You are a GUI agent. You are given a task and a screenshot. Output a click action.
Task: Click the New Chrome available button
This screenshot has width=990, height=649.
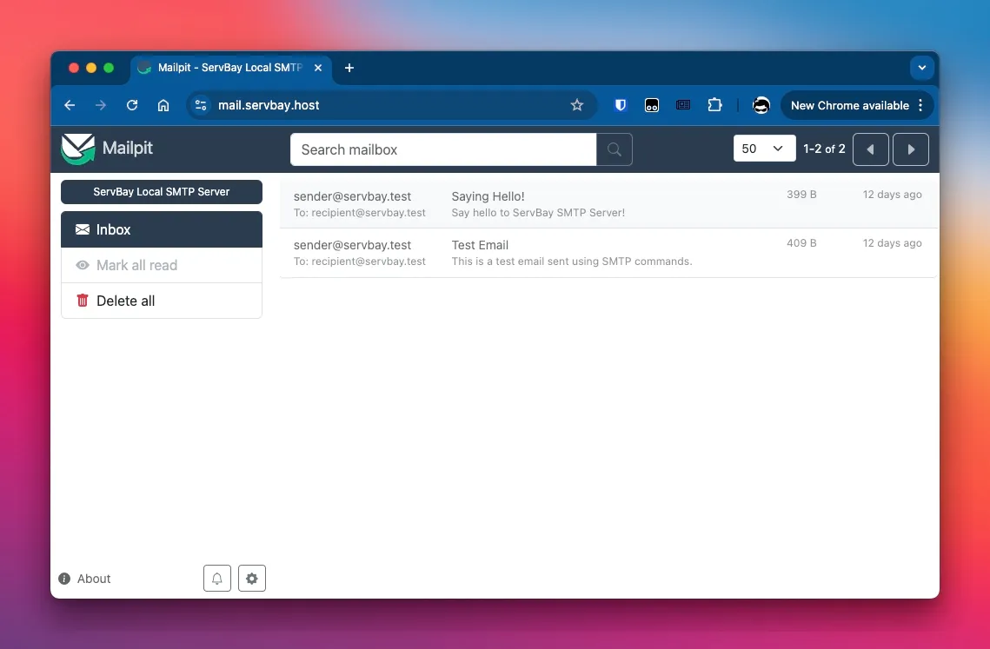point(849,104)
